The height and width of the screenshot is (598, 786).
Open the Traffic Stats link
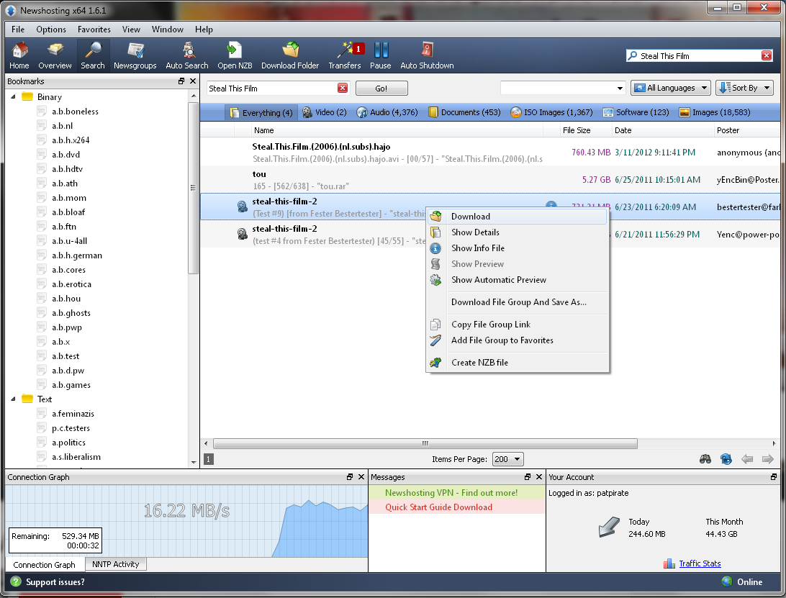(x=700, y=563)
